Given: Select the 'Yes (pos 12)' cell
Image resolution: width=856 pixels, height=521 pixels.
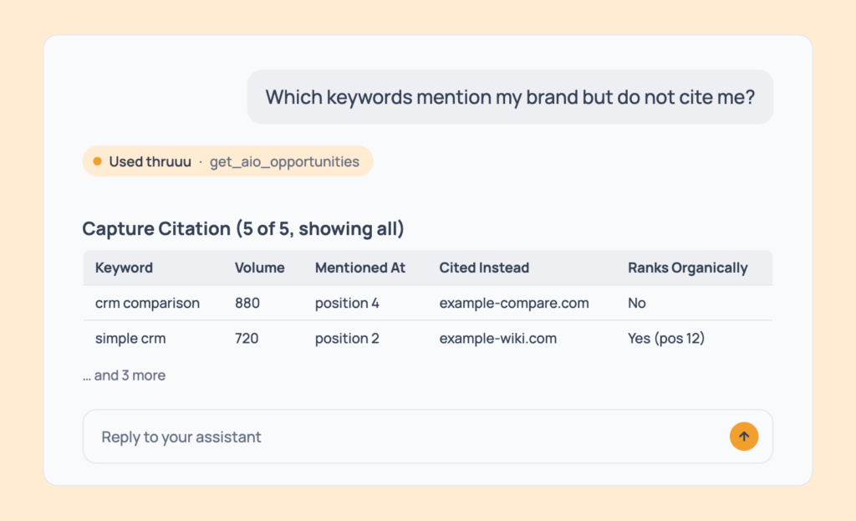Looking at the screenshot, I should 666,339.
